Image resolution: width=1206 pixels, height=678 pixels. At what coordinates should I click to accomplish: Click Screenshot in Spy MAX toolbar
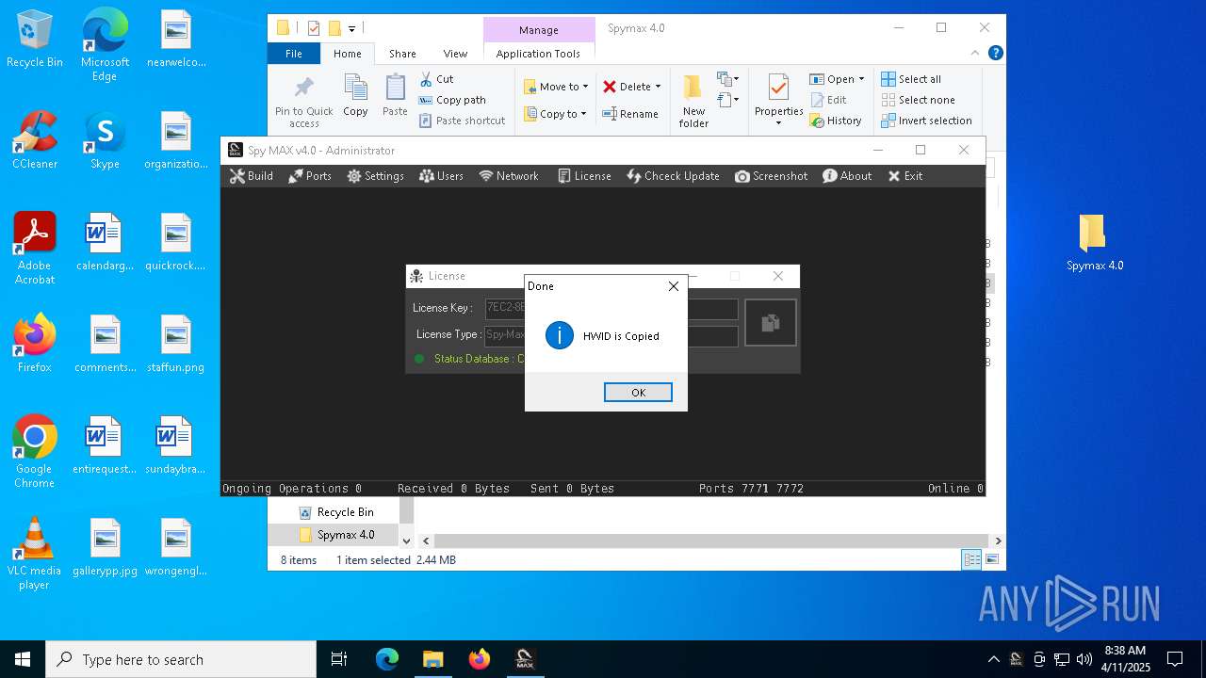(772, 176)
